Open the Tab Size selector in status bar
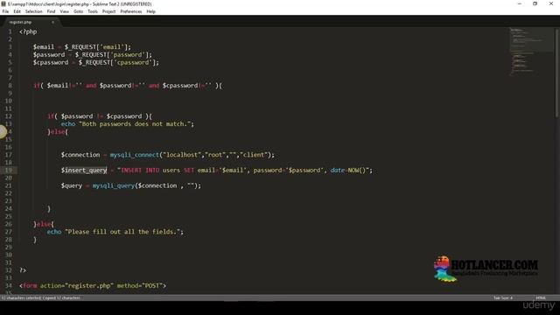Screen dimensions: 560x315 [503, 297]
